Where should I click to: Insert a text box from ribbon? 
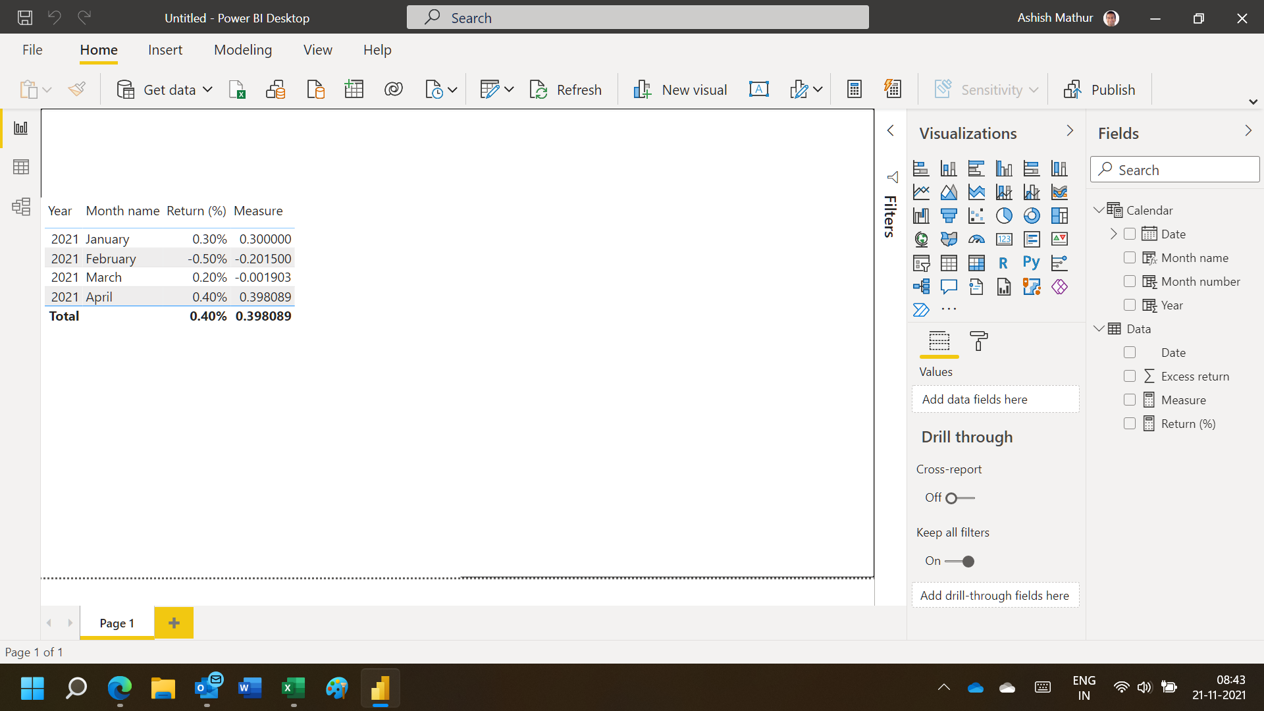759,90
